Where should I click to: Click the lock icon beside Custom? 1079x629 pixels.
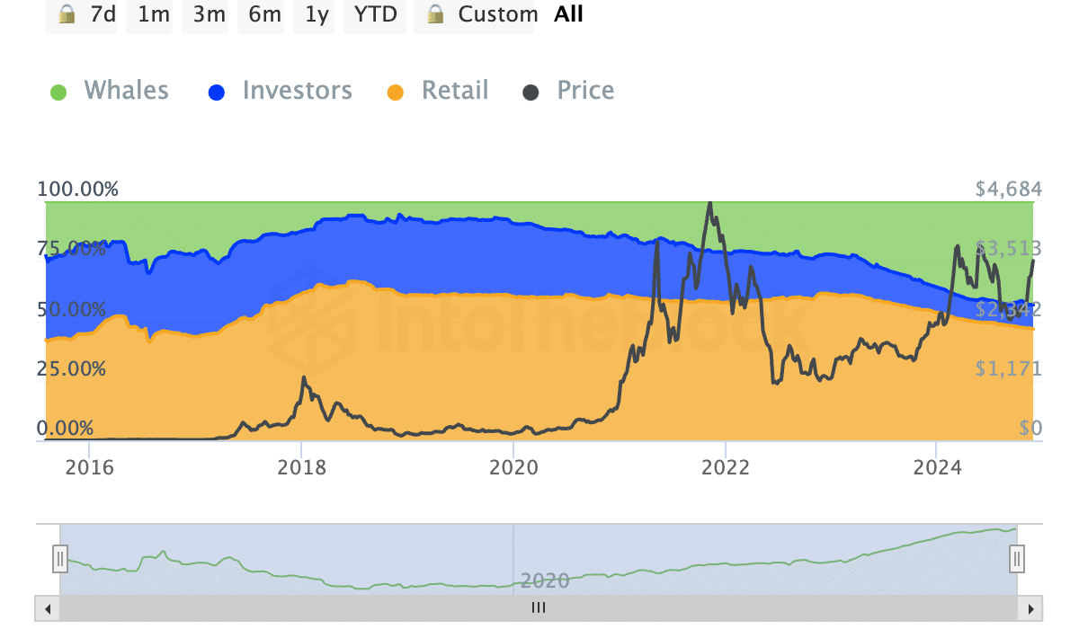click(435, 14)
